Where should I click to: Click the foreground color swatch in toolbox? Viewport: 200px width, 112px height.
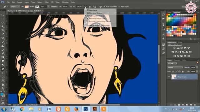coord(2,94)
